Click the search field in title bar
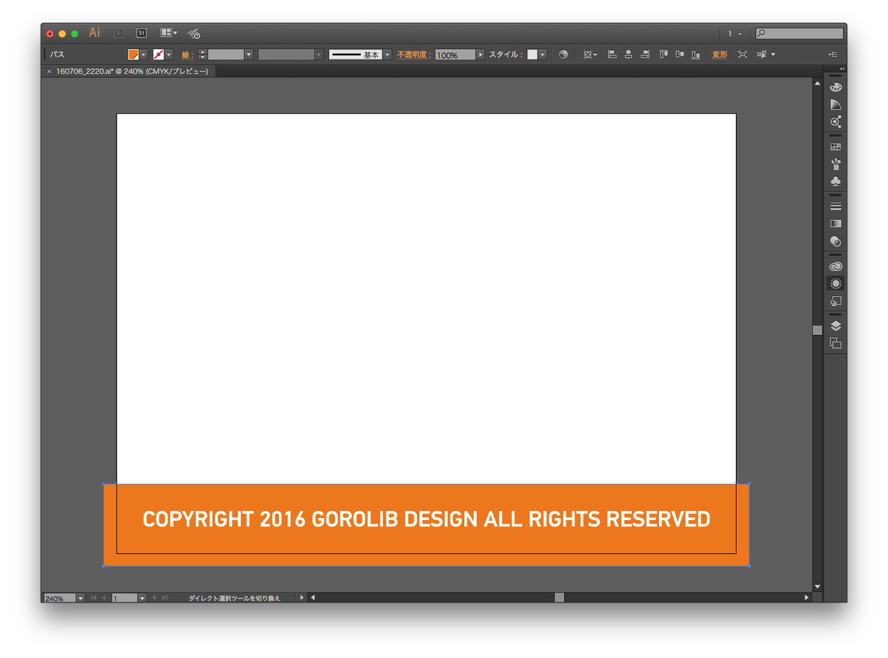 pyautogui.click(x=799, y=33)
